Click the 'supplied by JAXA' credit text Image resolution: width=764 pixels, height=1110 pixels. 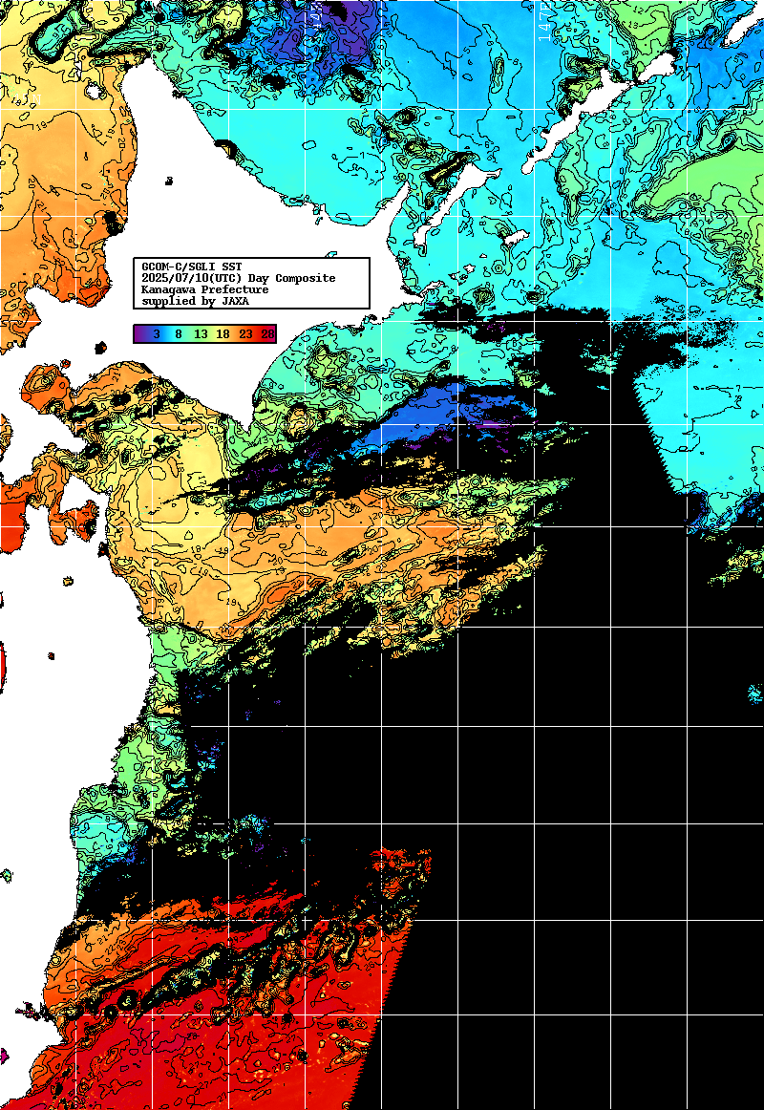195,301
